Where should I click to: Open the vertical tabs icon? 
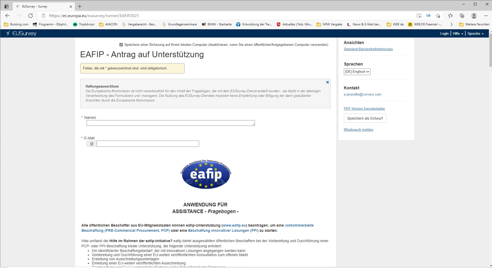pos(6,6)
